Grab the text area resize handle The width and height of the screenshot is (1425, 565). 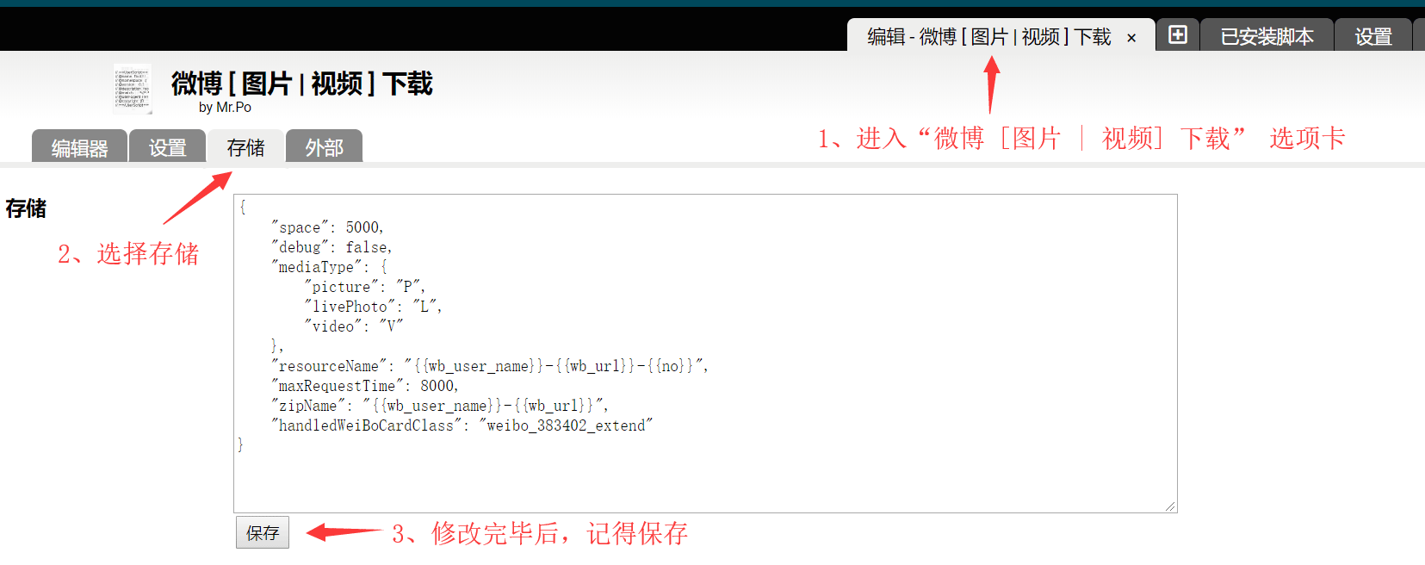click(1170, 506)
